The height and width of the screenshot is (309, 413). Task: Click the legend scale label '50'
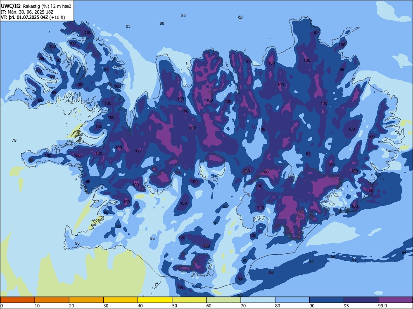[x=174, y=306]
